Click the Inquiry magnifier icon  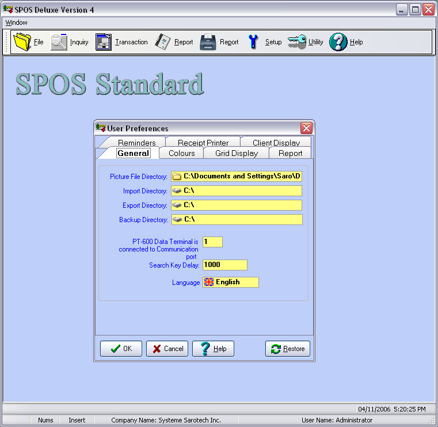tap(59, 42)
